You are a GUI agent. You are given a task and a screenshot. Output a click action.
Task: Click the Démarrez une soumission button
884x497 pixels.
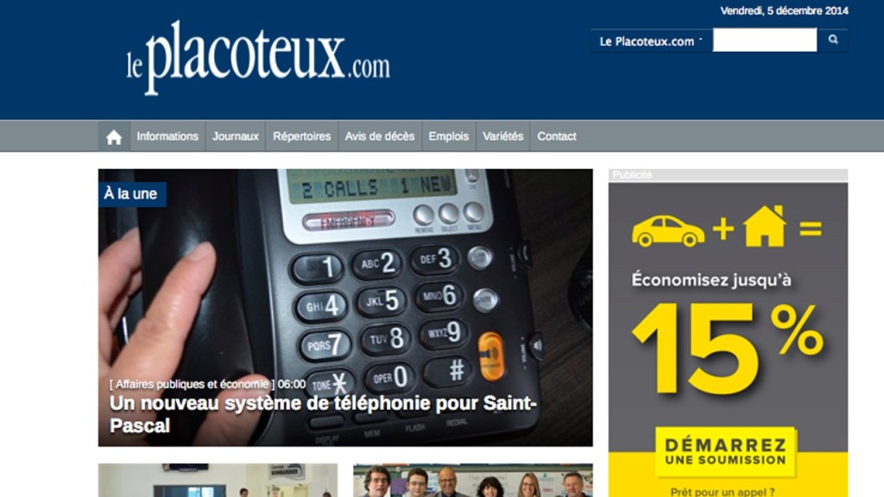(x=725, y=452)
